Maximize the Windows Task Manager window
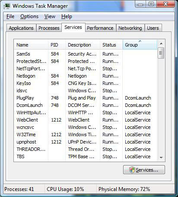The image size is (178, 197). [x=151, y=4]
